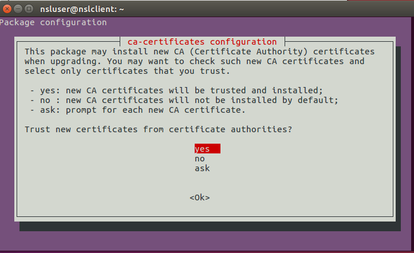Click 'Trust new certificates from certificate authorities?' question
This screenshot has width=414, height=253.
click(159, 129)
